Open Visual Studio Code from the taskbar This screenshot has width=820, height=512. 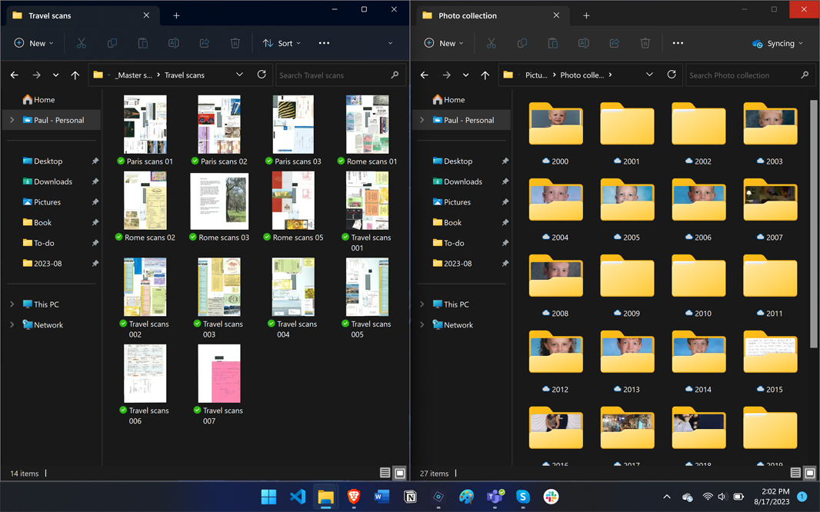point(298,497)
